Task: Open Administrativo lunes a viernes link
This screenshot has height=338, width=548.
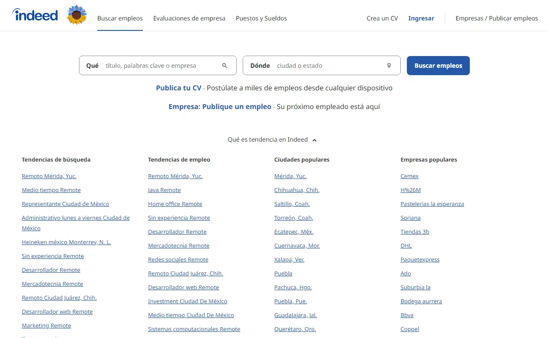Action: click(x=76, y=223)
